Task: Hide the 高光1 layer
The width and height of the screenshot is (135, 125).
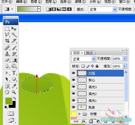Action: coord(74,100)
